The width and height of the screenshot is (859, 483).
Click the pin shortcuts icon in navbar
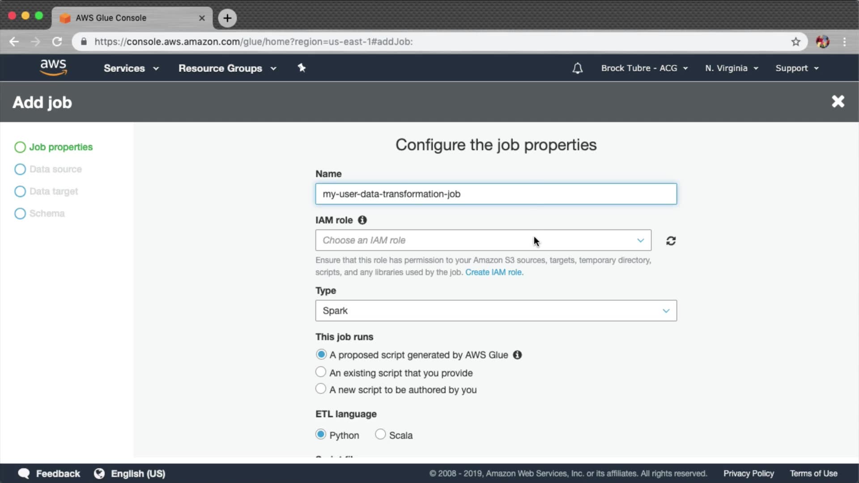coord(302,68)
